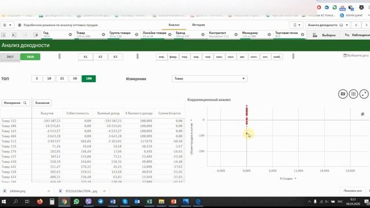Launch Firefox from the taskbar

[x=40, y=202]
